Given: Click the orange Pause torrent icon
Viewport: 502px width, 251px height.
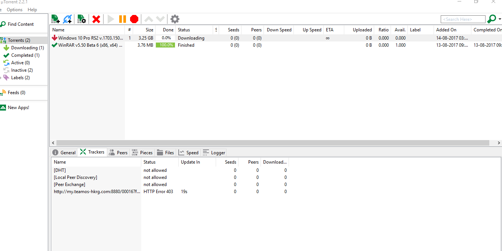Looking at the screenshot, I should (x=122, y=19).
